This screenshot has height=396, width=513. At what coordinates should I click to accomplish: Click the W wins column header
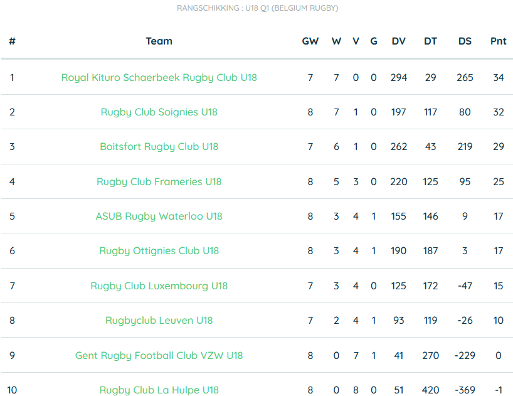(x=336, y=41)
